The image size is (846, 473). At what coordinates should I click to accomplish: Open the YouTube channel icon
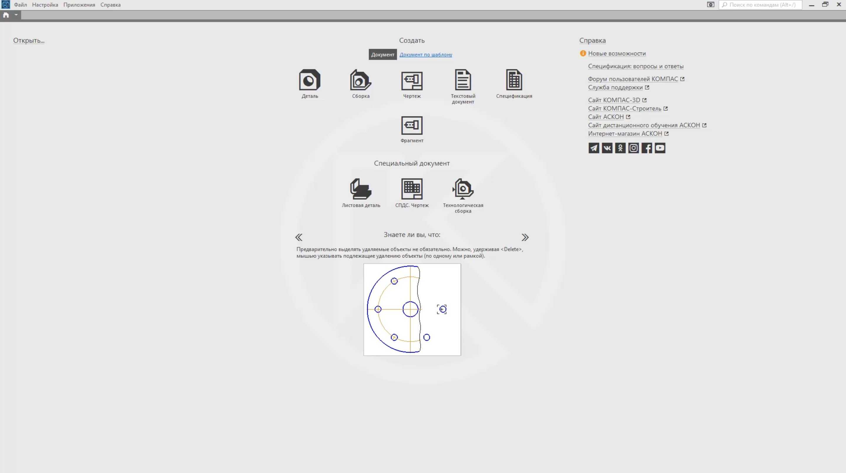click(660, 148)
